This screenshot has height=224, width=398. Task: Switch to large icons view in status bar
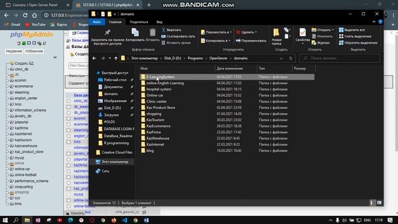(x=379, y=203)
